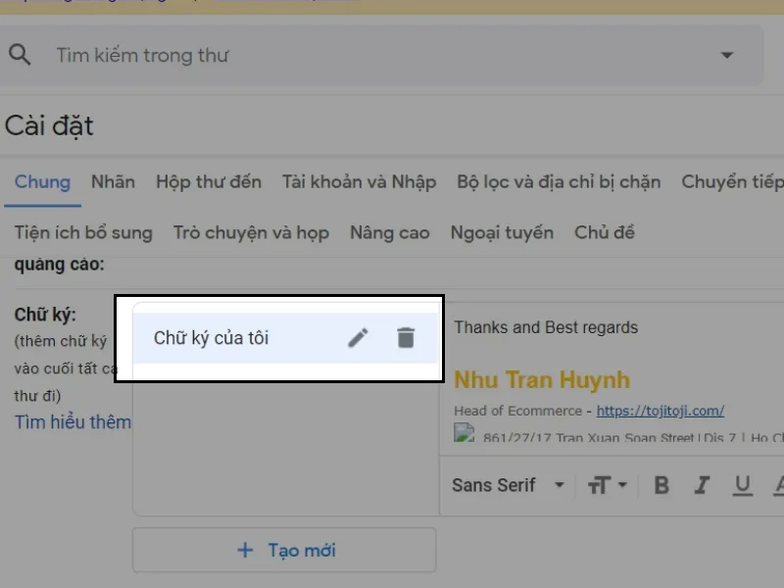Click the plus icon next to Tạo mới
The width and height of the screenshot is (784, 588).
(x=244, y=550)
